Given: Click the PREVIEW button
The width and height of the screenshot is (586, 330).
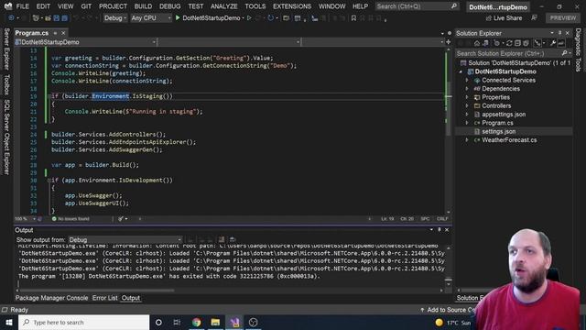Looking at the screenshot, I should click(x=563, y=18).
